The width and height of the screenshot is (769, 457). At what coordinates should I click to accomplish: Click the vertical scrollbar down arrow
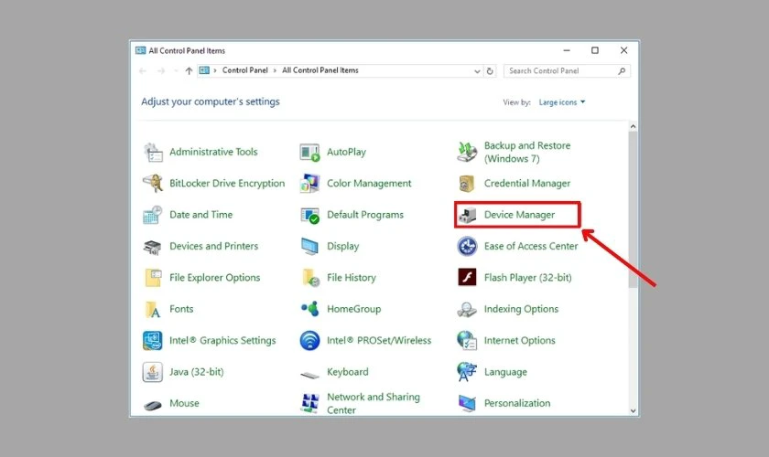(x=633, y=410)
